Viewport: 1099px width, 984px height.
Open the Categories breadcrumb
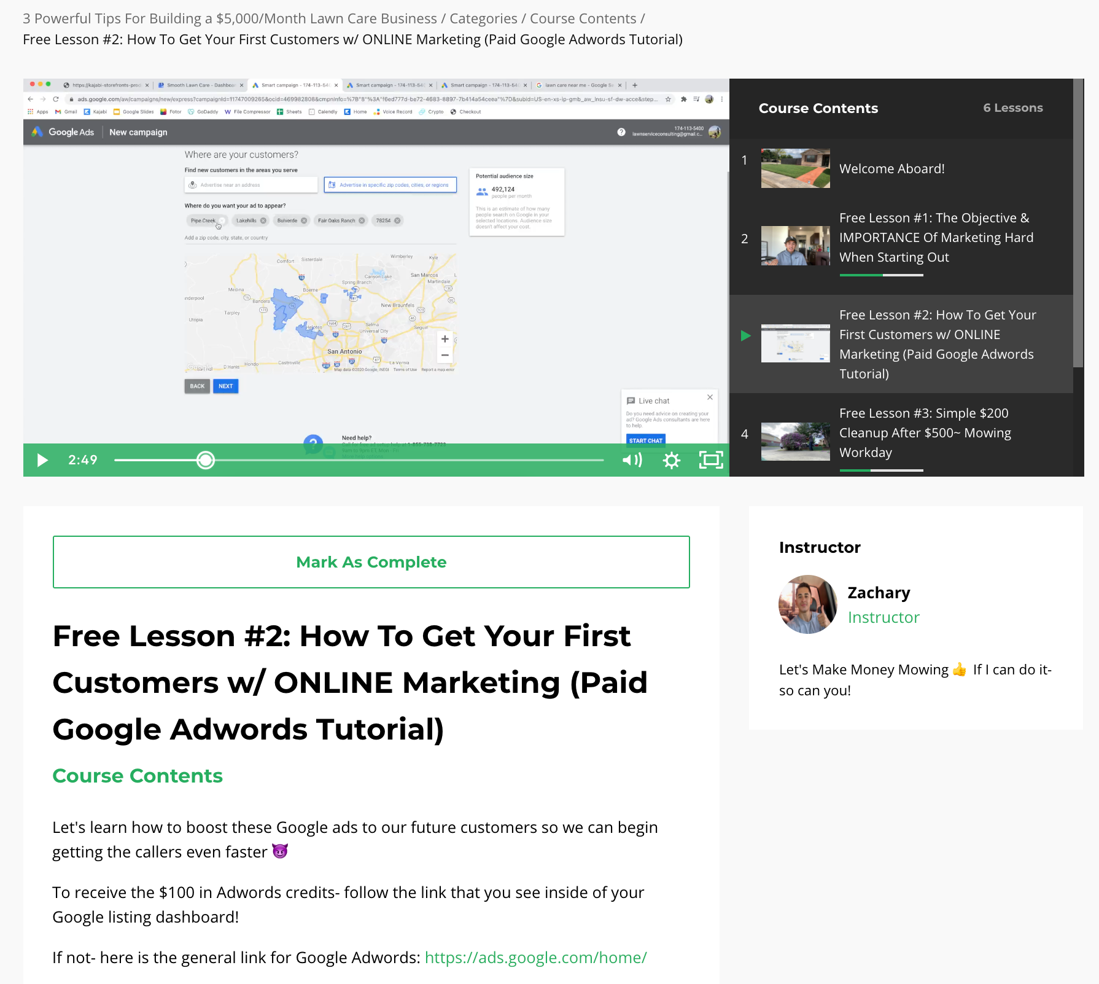pyautogui.click(x=484, y=19)
